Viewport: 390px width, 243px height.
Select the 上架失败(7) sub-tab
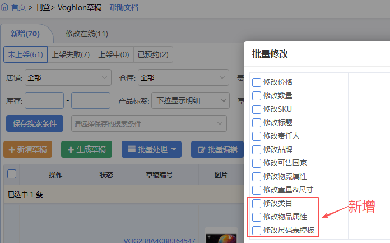[x=71, y=54]
